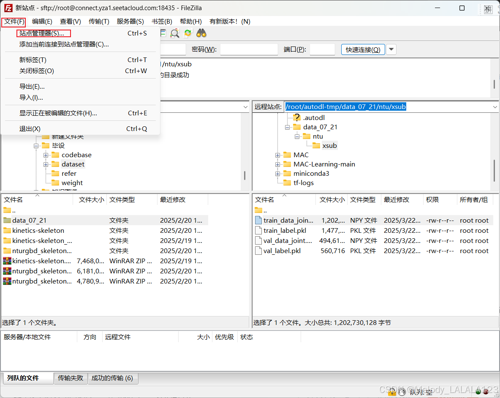Choose 站点管理器(S)... from File menu

(80, 33)
